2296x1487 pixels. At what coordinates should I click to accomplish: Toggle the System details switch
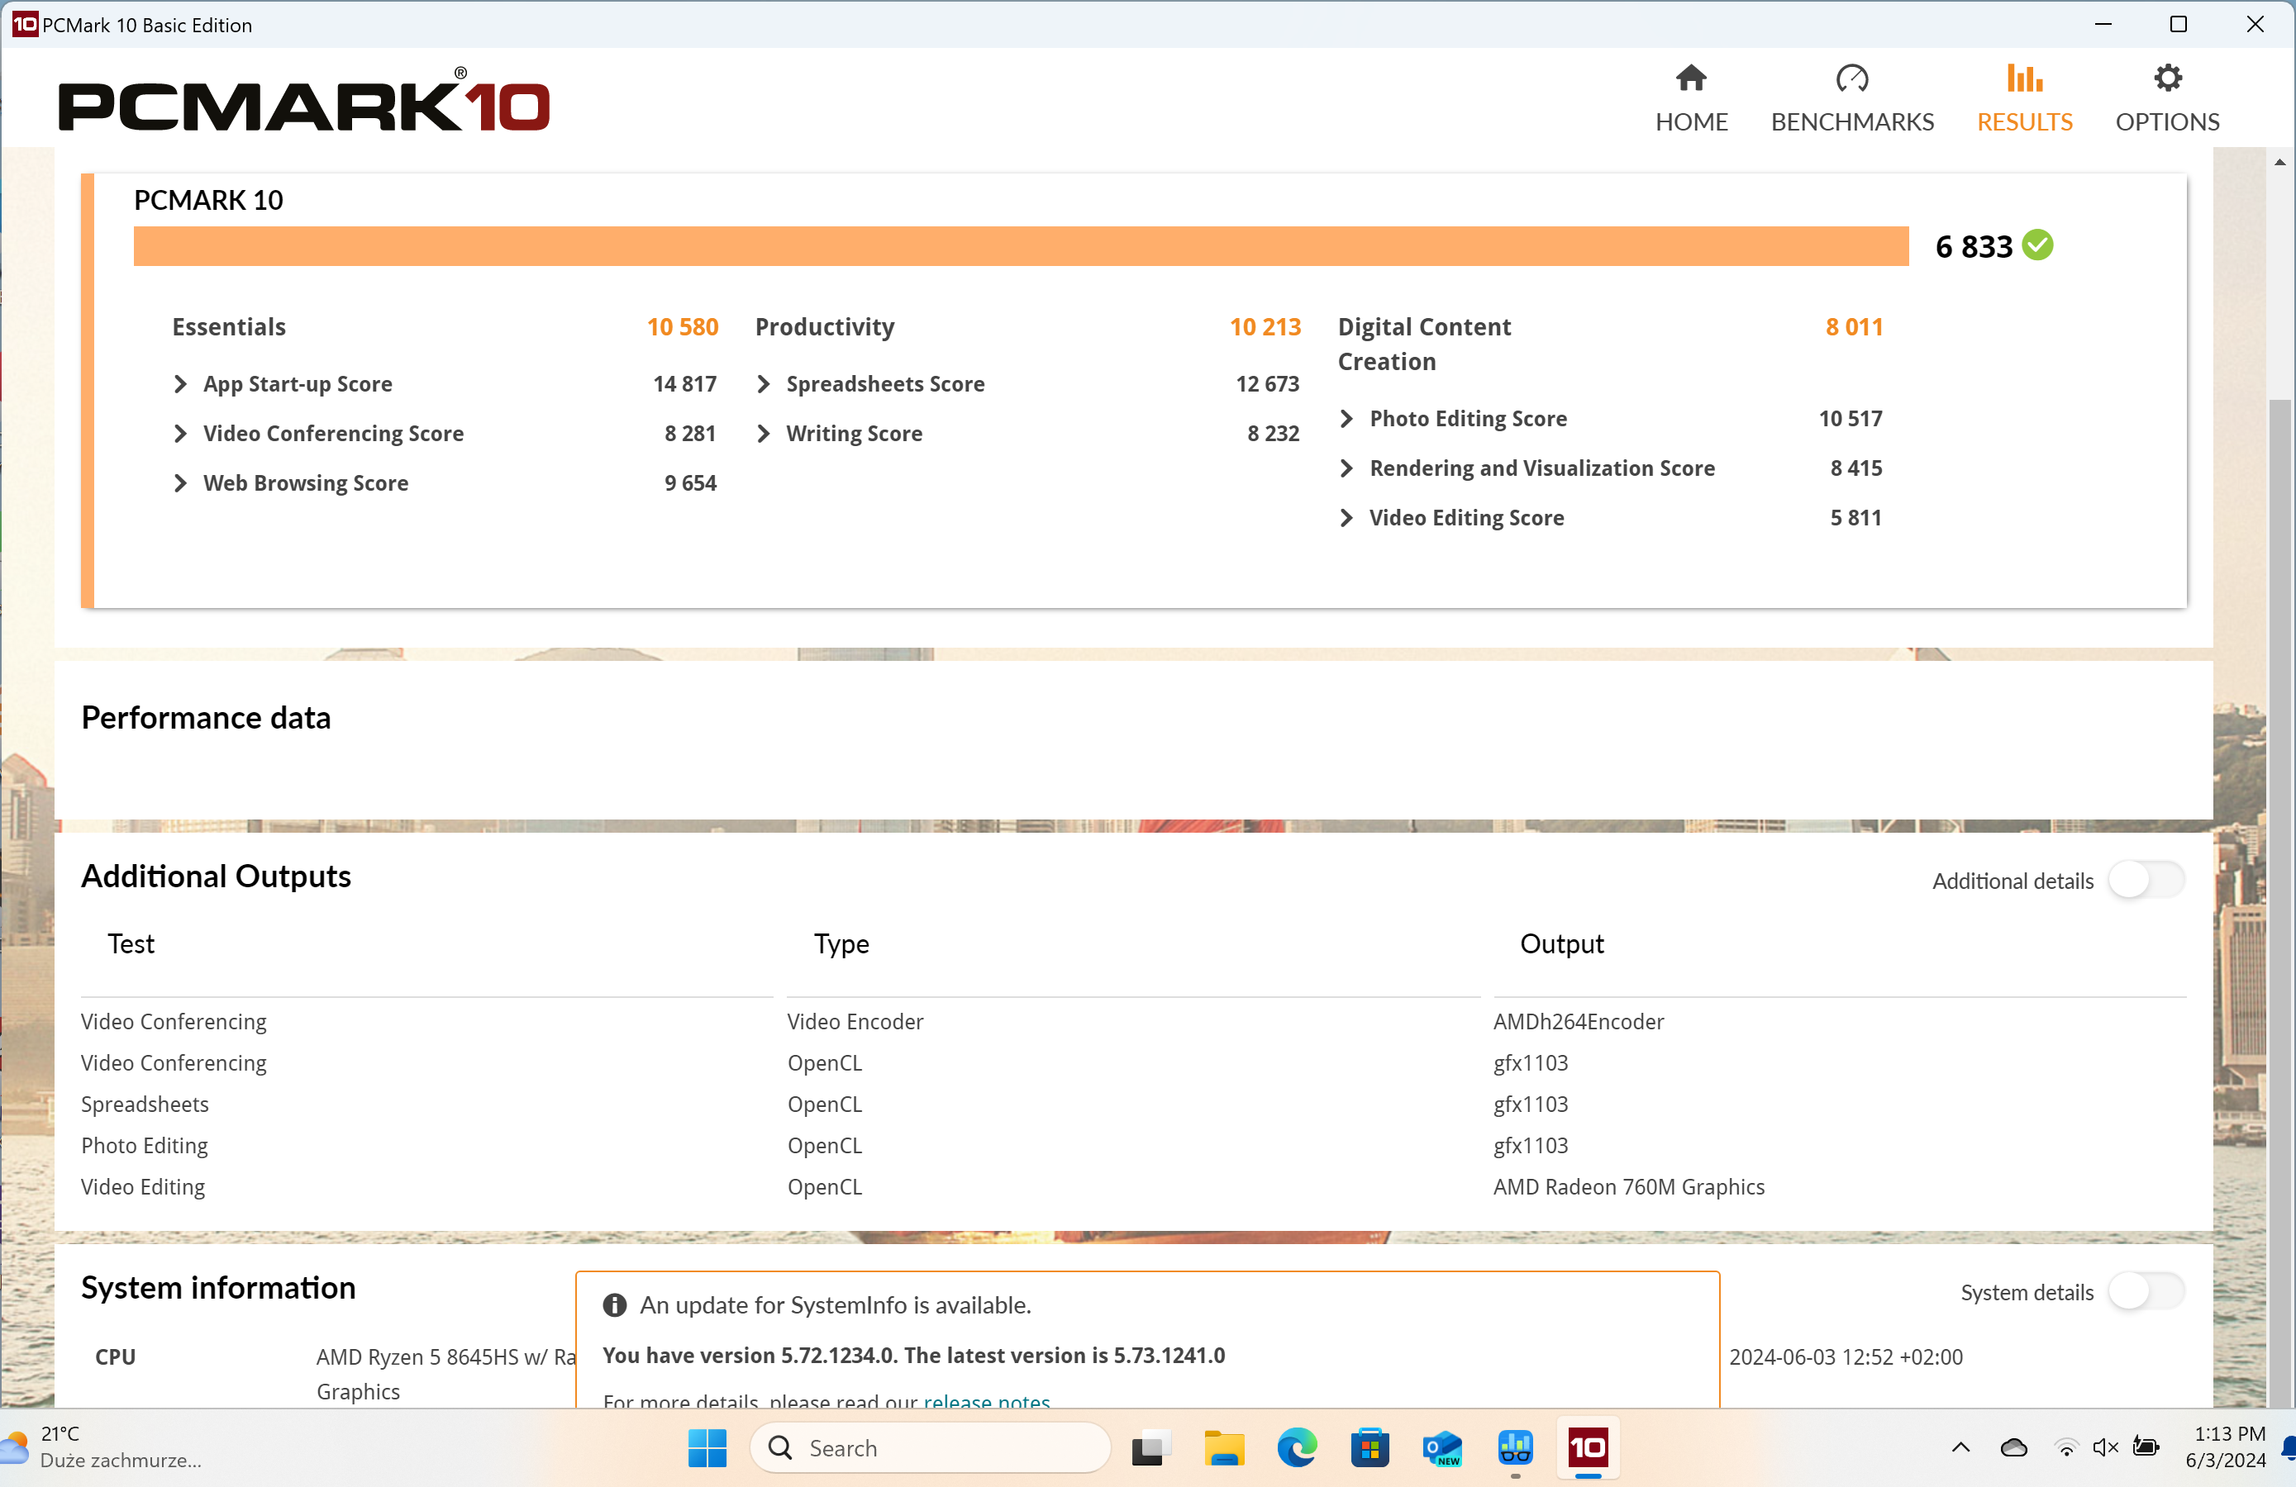click(2146, 1291)
